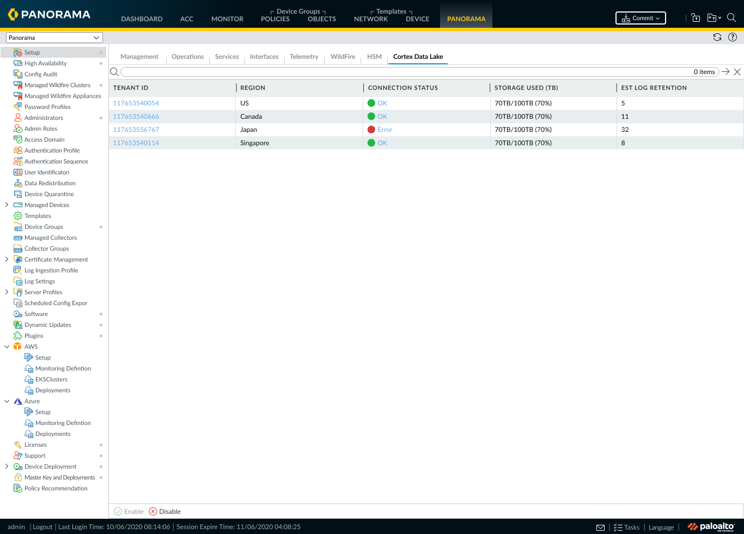This screenshot has width=744, height=534.
Task: Open tenant ID 117653556767 link
Action: 136,130
